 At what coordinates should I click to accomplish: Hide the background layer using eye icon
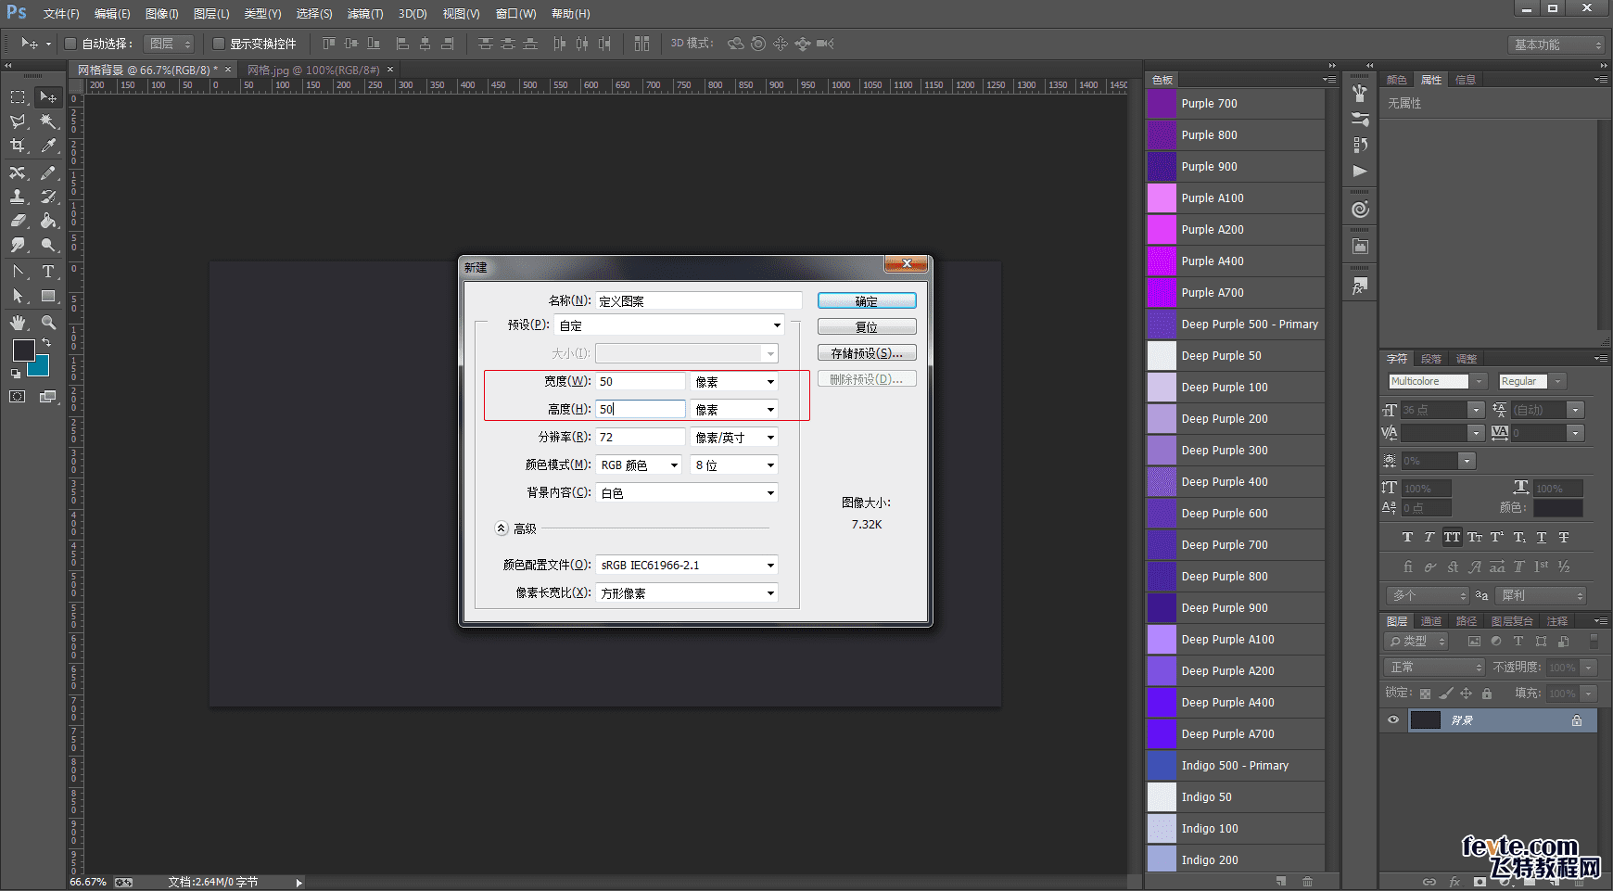(1392, 720)
